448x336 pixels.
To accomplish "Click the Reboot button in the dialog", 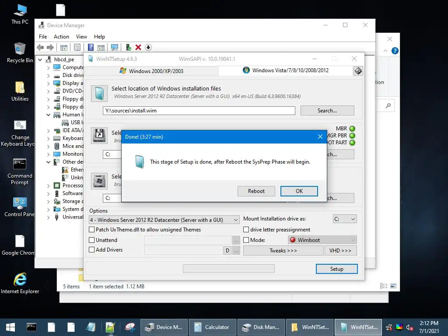I will (256, 191).
